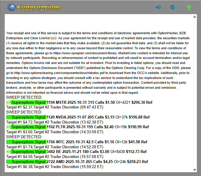Viewport: 201px width, 176px height.
Task: Click the green lightbulb icon
Action: 189,7
